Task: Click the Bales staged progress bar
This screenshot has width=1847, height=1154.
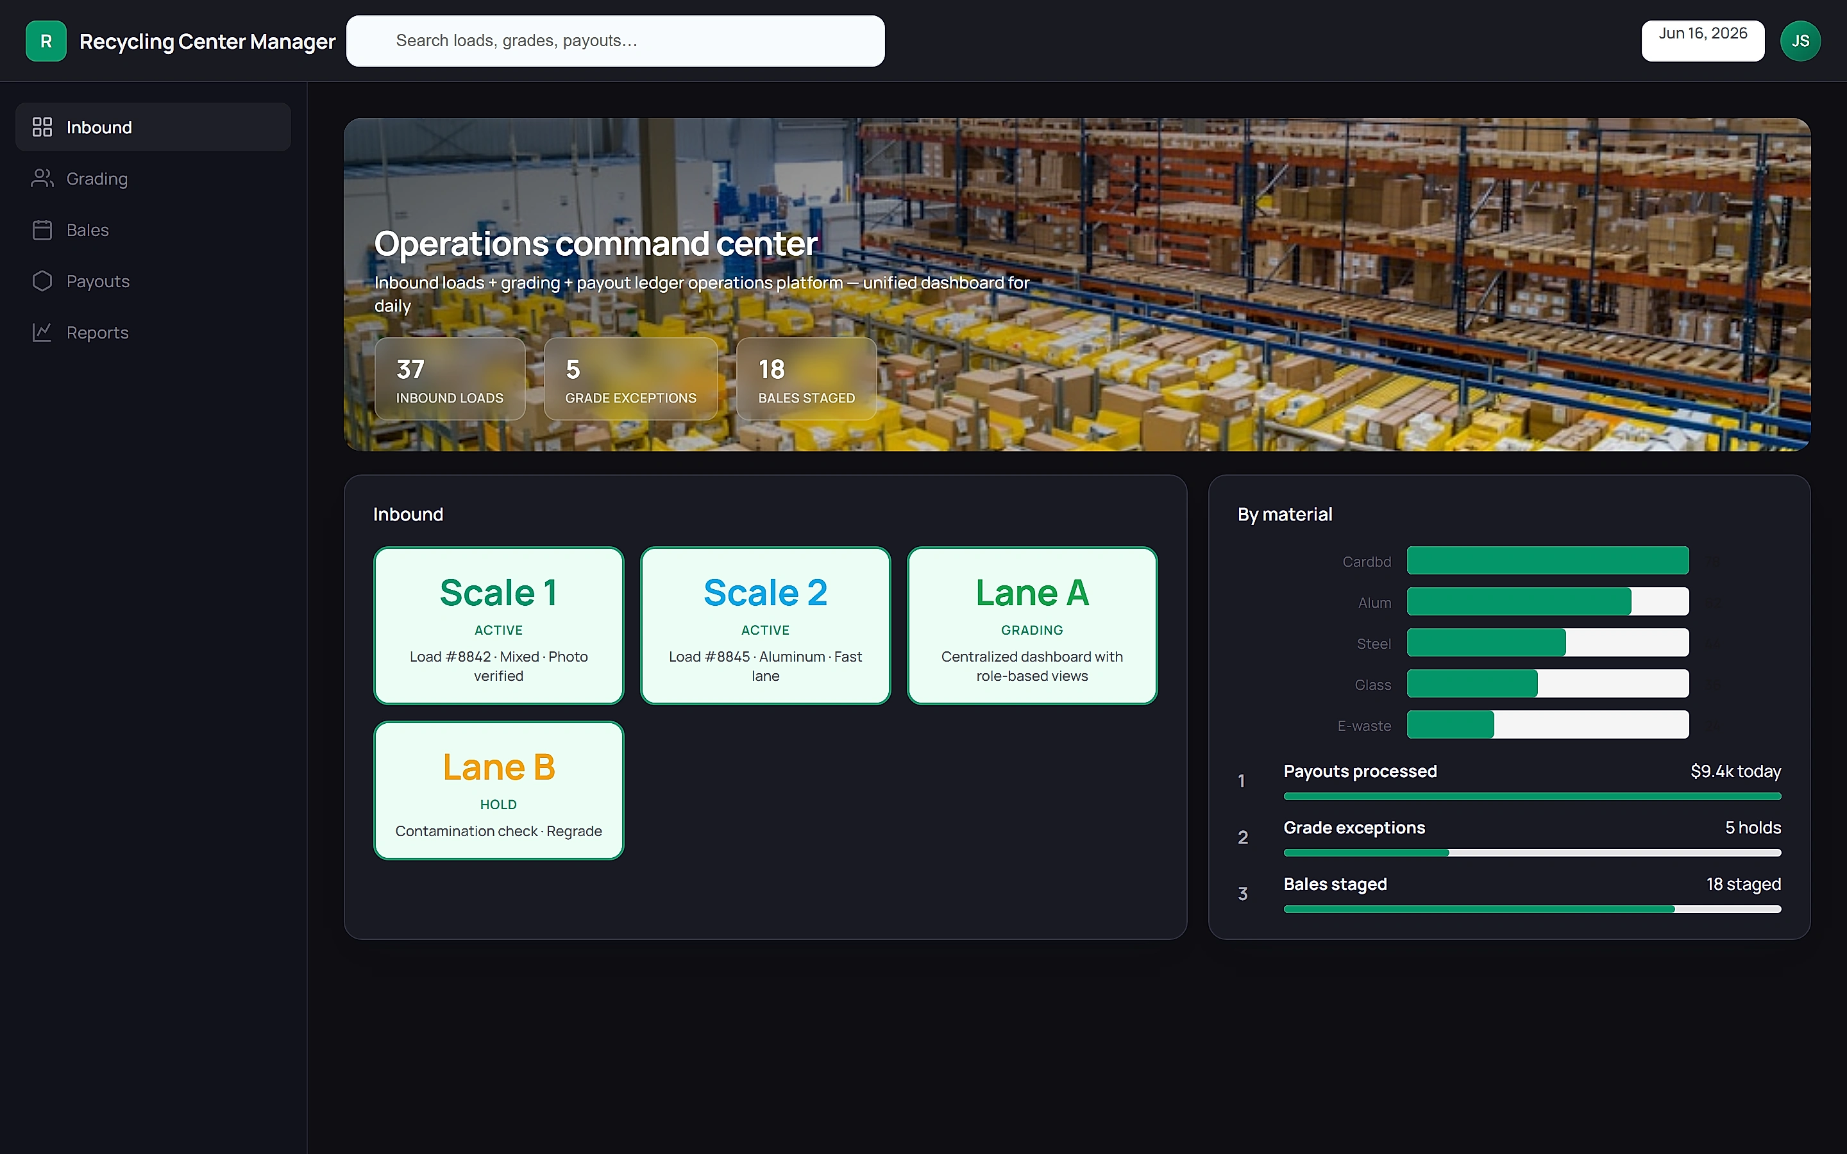Action: tap(1531, 909)
